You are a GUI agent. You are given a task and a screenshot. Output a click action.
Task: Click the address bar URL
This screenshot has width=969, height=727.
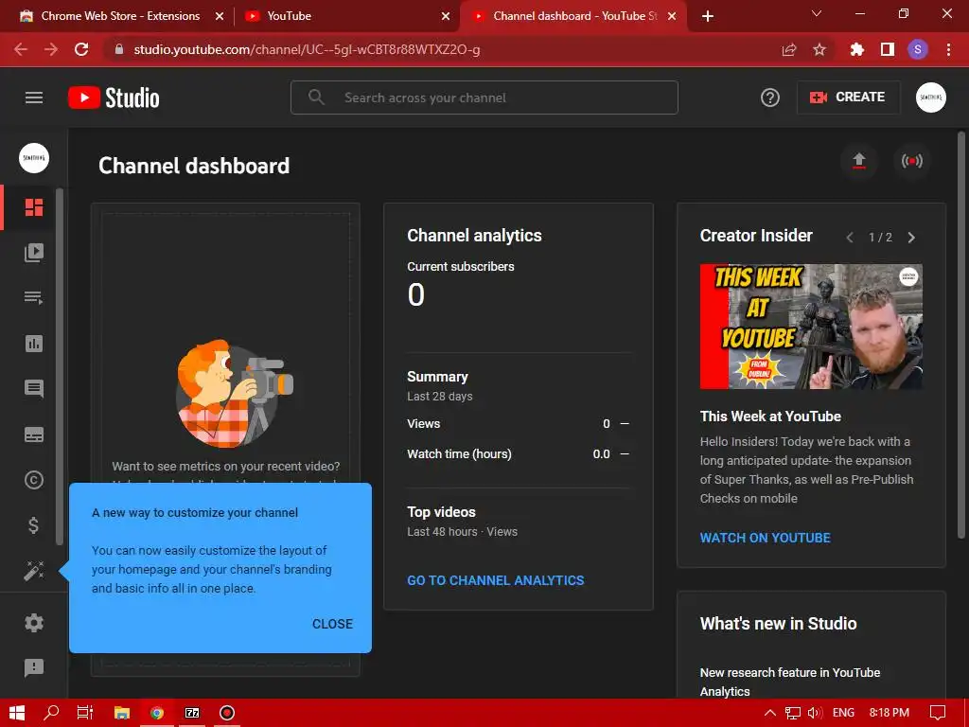(x=308, y=49)
